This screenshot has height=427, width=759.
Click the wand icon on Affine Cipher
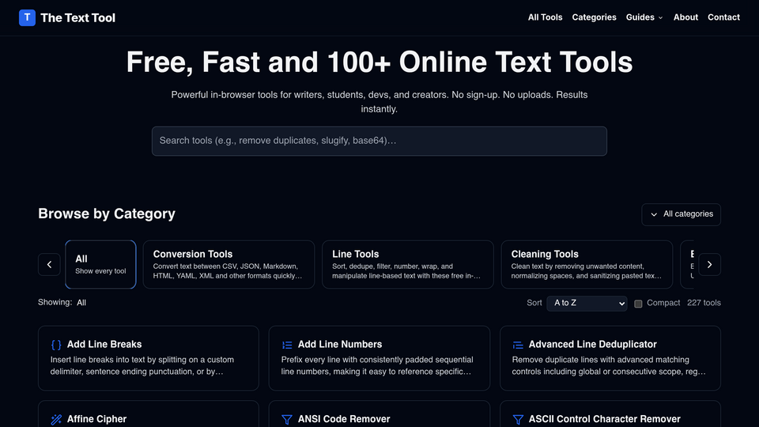tap(56, 419)
